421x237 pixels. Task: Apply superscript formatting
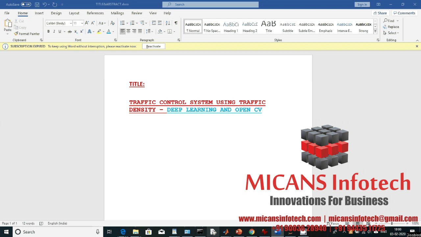click(x=81, y=32)
